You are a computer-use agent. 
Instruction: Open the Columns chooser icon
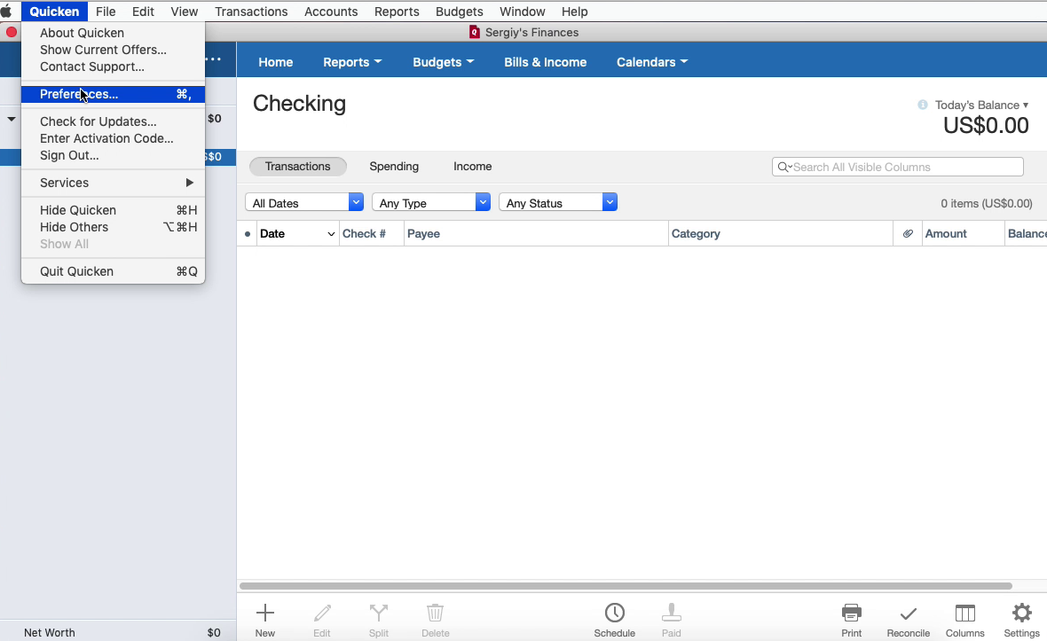pyautogui.click(x=964, y=613)
